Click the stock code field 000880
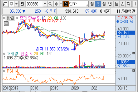The width and height of the screenshot is (138, 92). (x=34, y=4)
